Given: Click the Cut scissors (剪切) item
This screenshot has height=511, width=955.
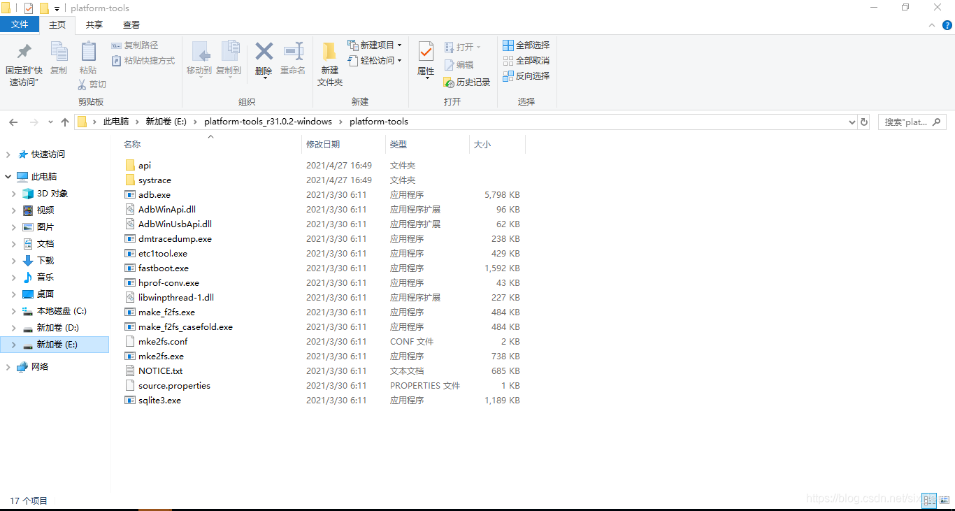Looking at the screenshot, I should pos(92,85).
